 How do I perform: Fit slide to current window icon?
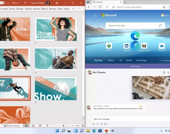coord(83,126)
